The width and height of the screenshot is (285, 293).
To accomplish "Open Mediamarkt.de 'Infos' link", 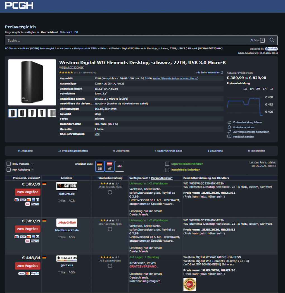I will pyautogui.click(x=62, y=237).
